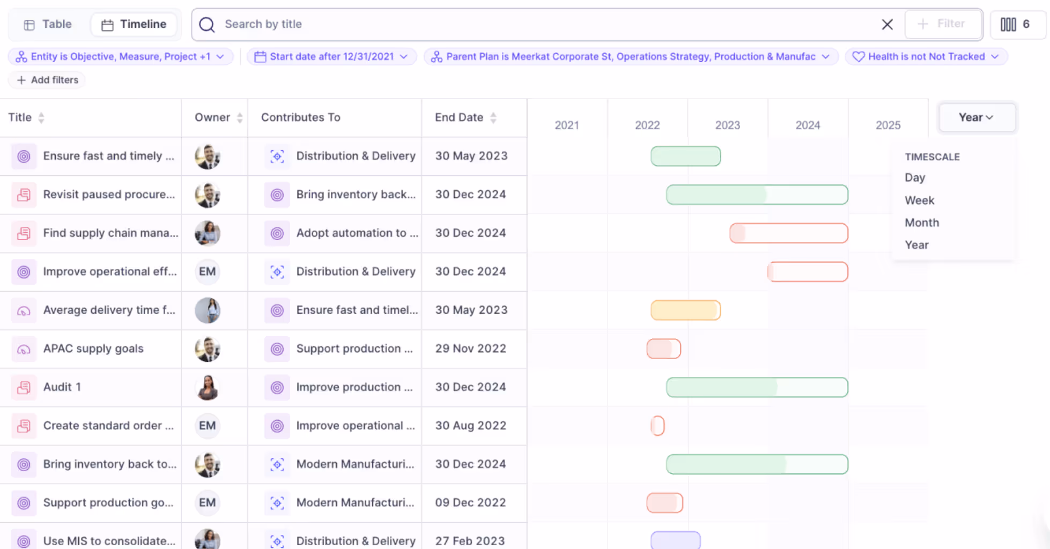1050x549 pixels.
Task: Toggle sorting on the Title column
Action: [42, 117]
